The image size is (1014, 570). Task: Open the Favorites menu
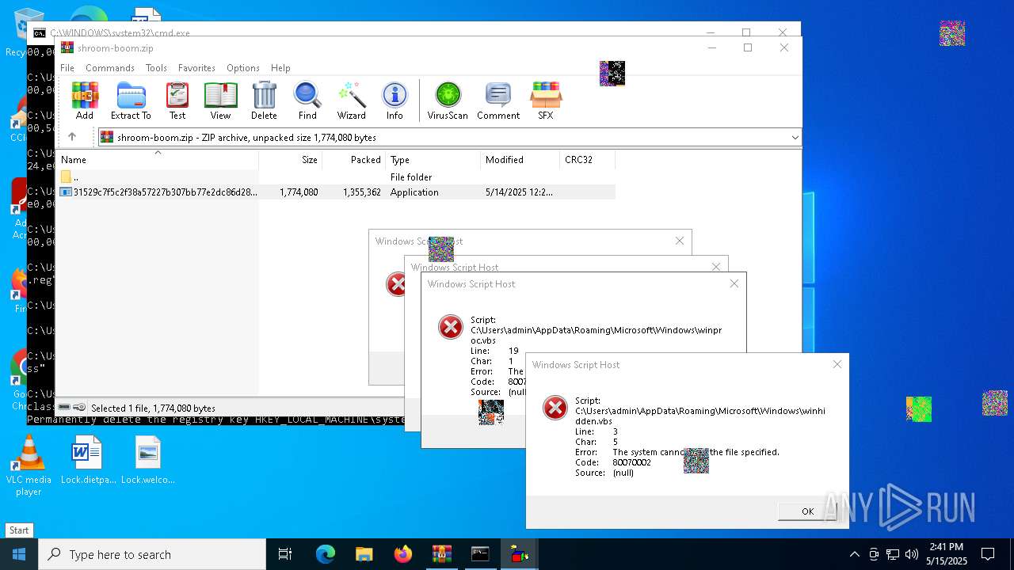pos(196,68)
